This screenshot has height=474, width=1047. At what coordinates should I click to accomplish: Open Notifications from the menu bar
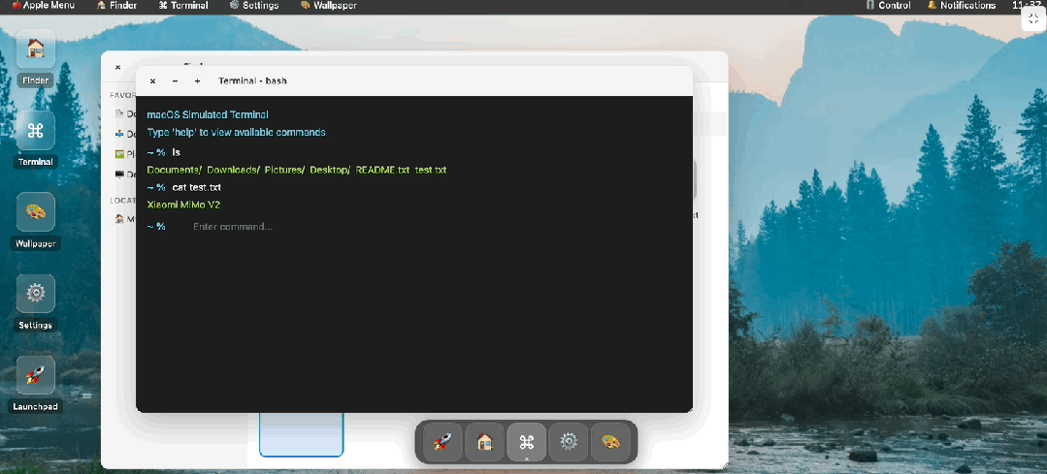point(962,6)
